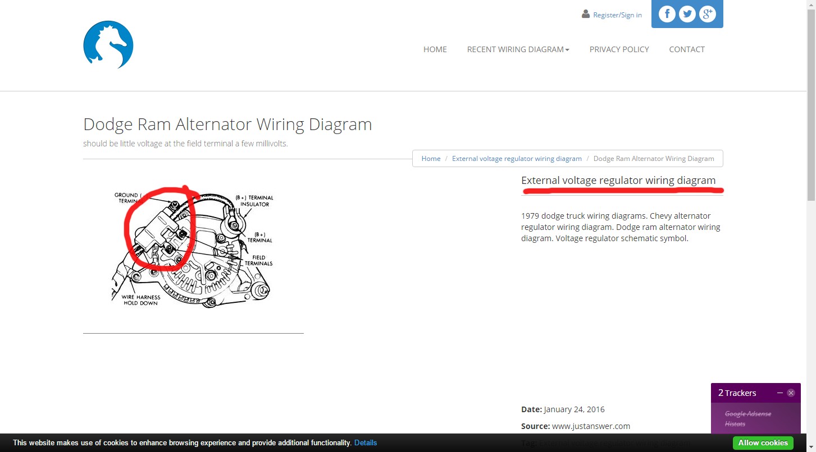Image resolution: width=816 pixels, height=452 pixels.
Task: Open the Google Plus social icon
Action: 708,14
